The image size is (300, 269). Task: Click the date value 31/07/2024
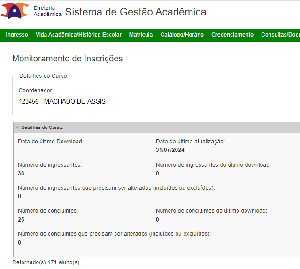click(x=170, y=150)
